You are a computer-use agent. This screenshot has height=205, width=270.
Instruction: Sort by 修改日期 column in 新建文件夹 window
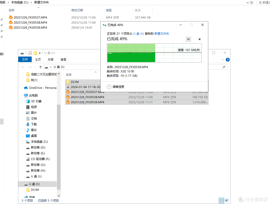[x=77, y=10]
